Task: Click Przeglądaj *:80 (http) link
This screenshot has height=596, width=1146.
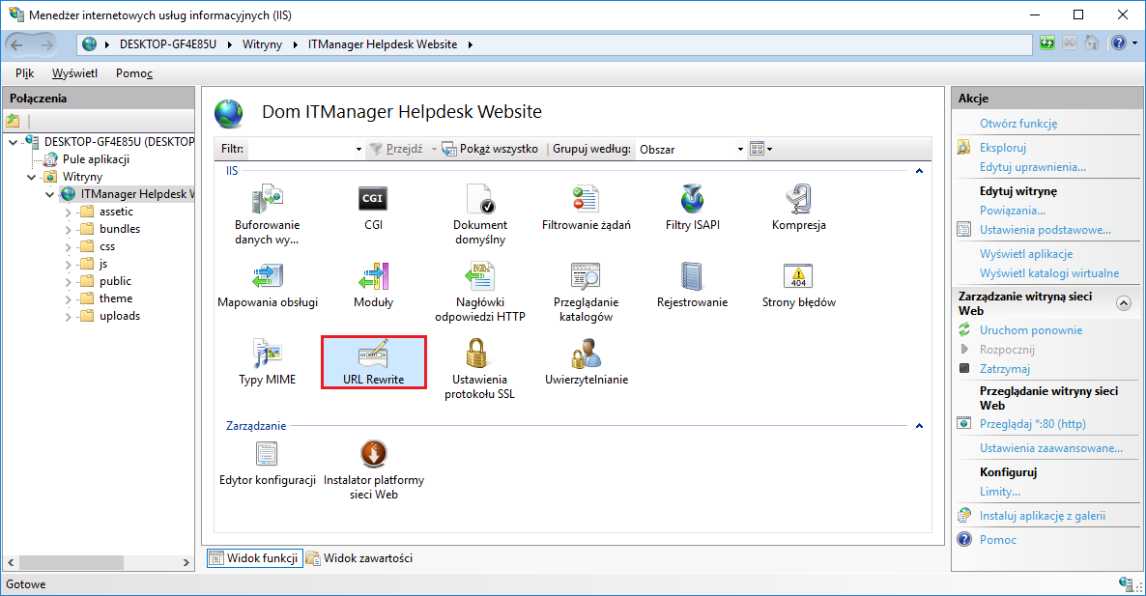Action: click(x=1033, y=424)
